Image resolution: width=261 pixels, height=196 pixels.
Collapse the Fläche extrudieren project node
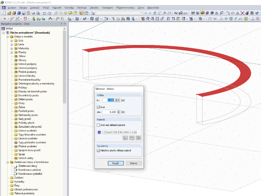[x=3, y=33]
